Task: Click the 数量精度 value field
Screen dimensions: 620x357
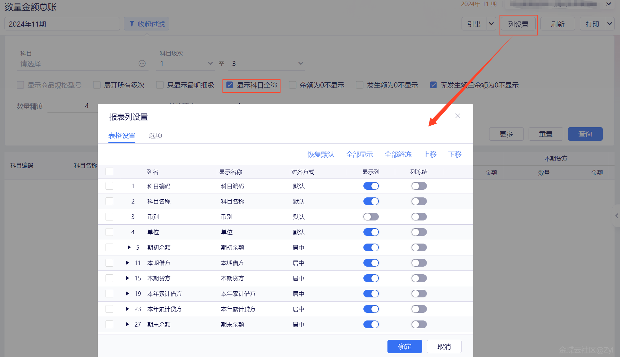Action: point(73,106)
